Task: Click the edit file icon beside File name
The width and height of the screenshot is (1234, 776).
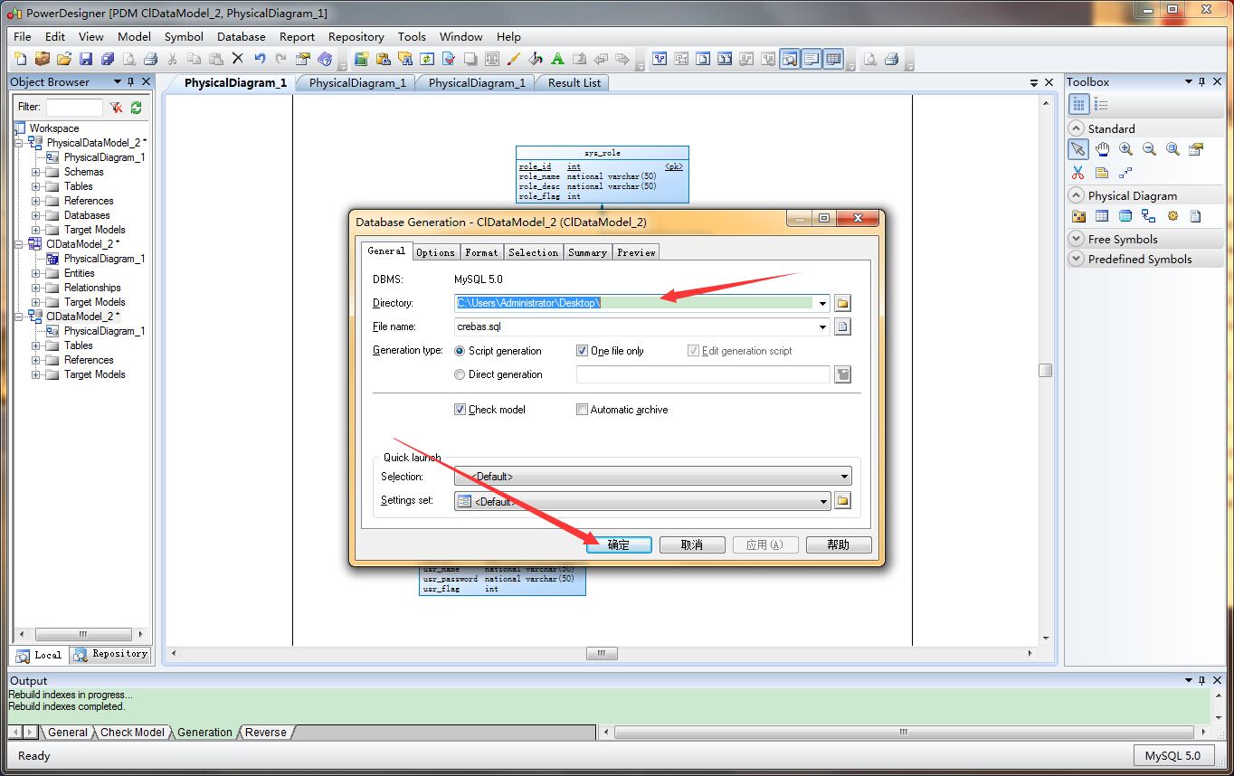Action: (842, 326)
